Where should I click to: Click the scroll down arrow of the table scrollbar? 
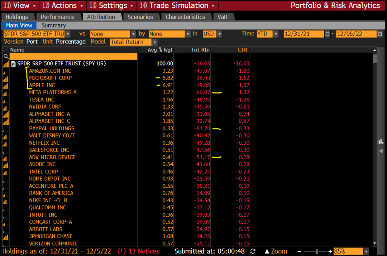[x=375, y=244]
